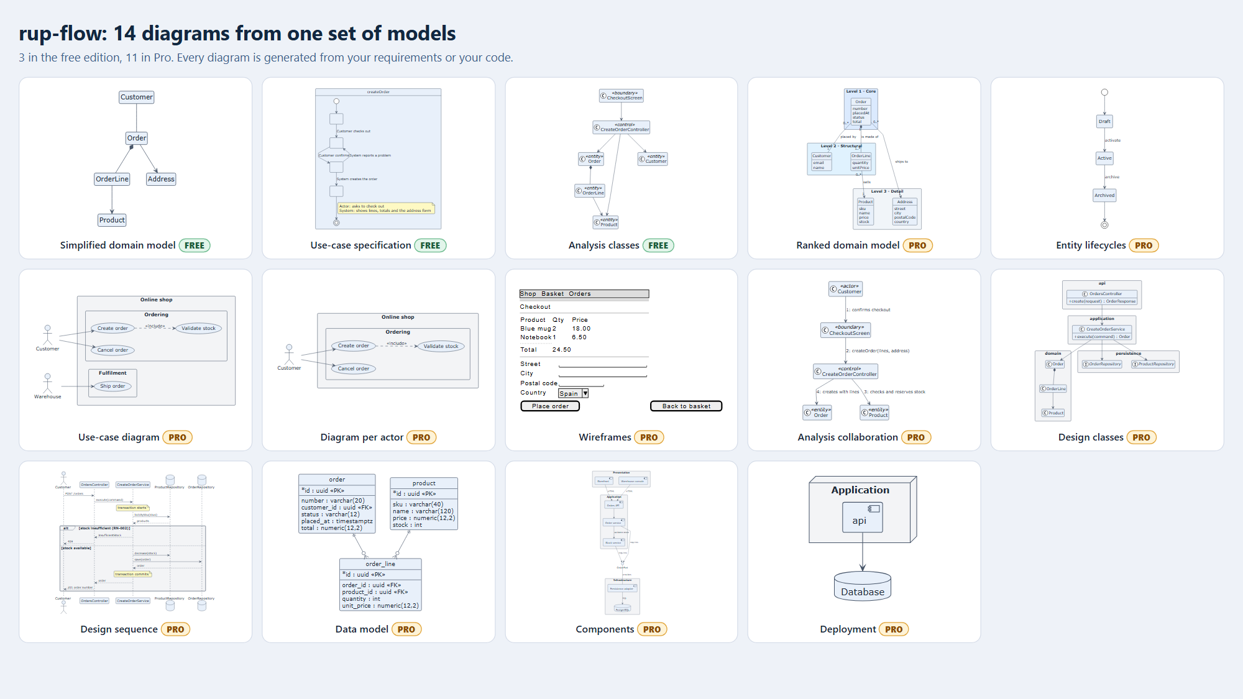Open the Components diagram thumbnail

(x=621, y=542)
